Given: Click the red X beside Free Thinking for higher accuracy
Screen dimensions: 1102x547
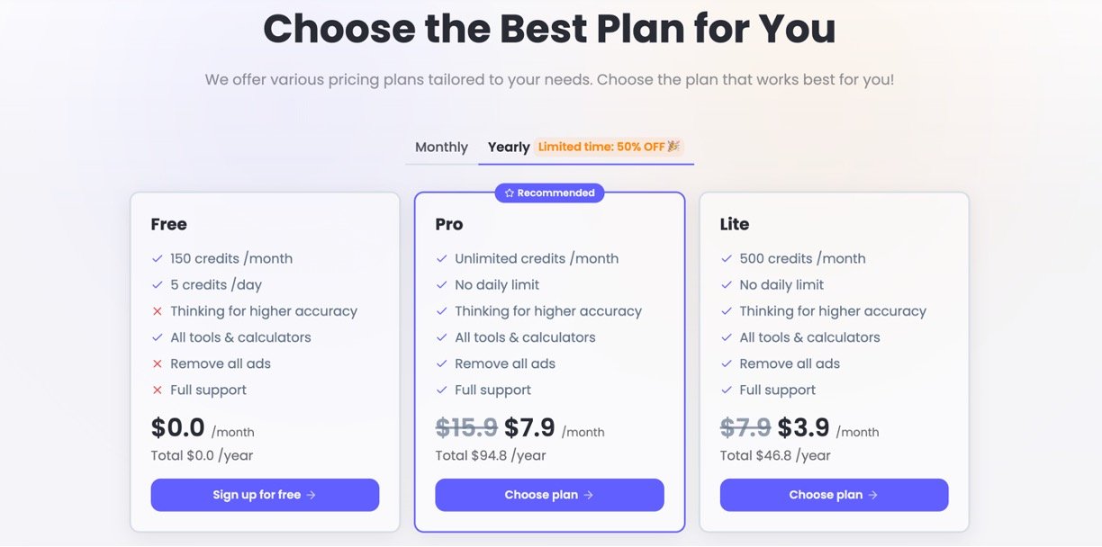Looking at the screenshot, I should (x=158, y=311).
